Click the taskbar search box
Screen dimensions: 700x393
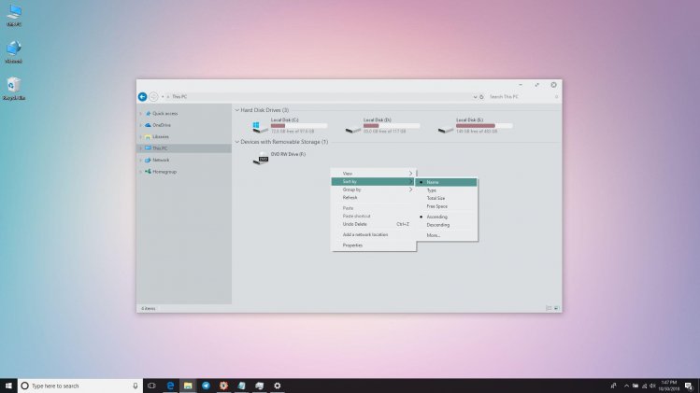tap(80, 386)
